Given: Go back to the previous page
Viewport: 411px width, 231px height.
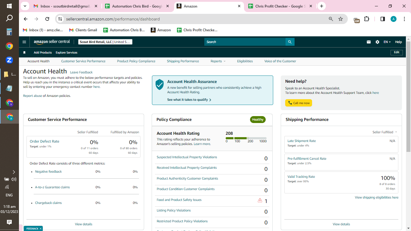Looking at the screenshot, I should click(x=26, y=19).
